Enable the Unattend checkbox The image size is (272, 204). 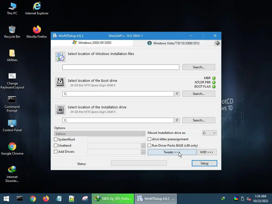[x=56, y=145]
